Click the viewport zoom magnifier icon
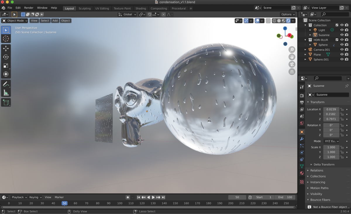Image resolution: width=351 pixels, height=214 pixels. [x=292, y=49]
